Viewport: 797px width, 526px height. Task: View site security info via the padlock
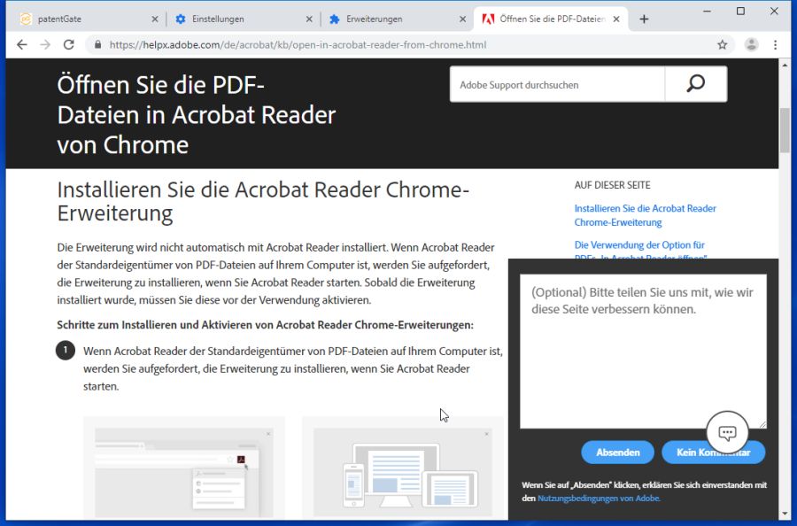pyautogui.click(x=98, y=45)
